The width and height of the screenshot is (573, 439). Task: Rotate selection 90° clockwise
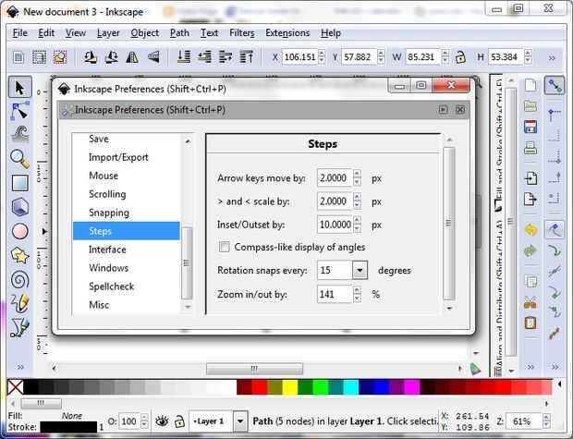click(x=111, y=57)
